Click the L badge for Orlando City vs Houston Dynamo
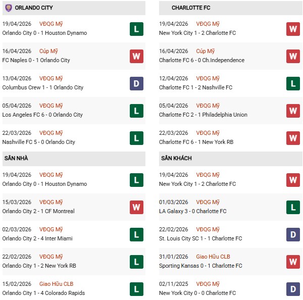 coord(136,29)
